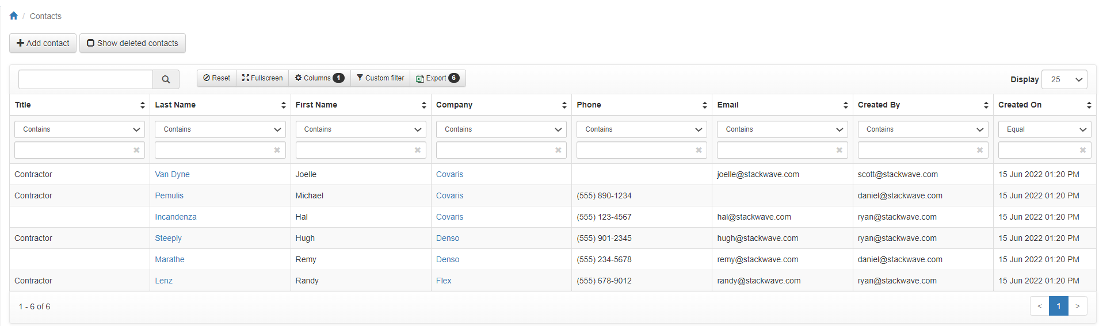Sort by the Title column sort arrows
The height and width of the screenshot is (326, 1099).
(x=142, y=105)
